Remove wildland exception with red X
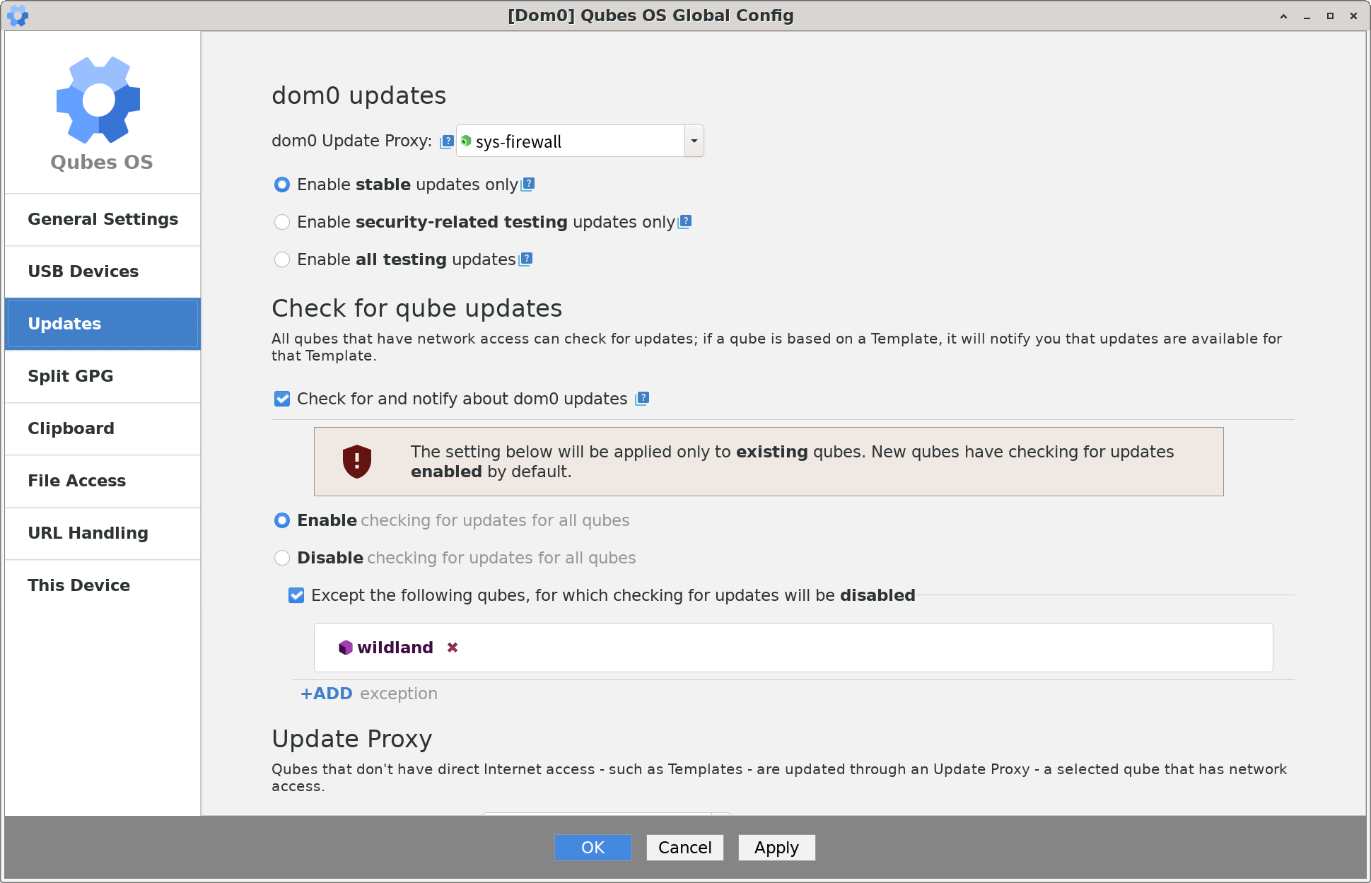This screenshot has width=1371, height=883. 453,648
